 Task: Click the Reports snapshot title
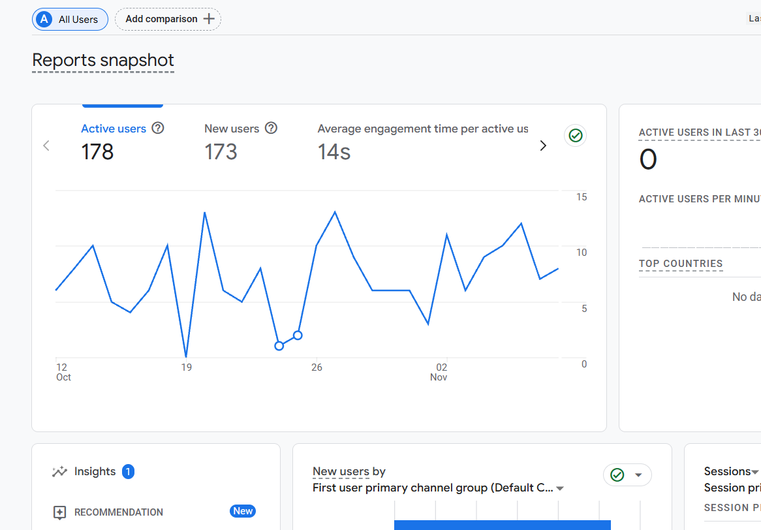(103, 60)
